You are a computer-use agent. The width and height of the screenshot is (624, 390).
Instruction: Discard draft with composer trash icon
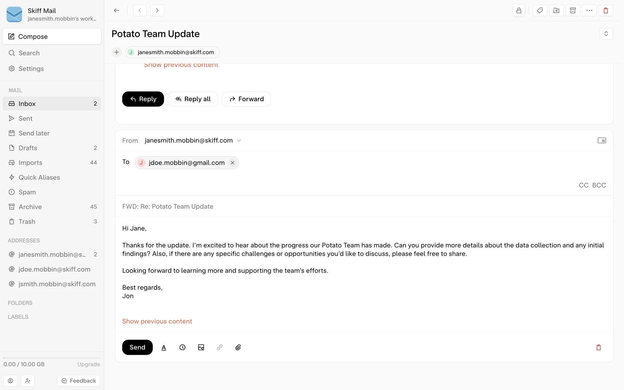click(599, 347)
